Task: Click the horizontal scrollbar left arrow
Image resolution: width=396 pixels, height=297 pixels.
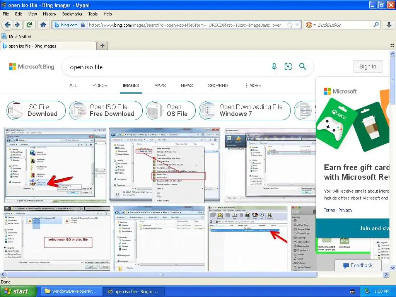Action: point(3,274)
